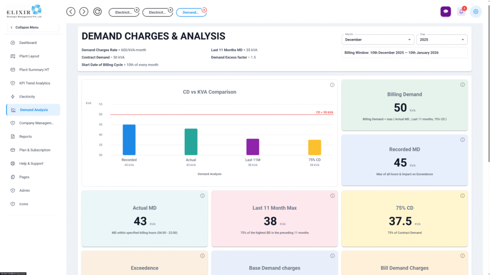Click info icon on Actual MD card
The image size is (490, 275).
(x=202, y=196)
